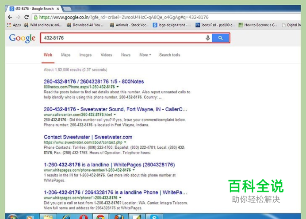Open Internet Explorer from the taskbar
The height and width of the screenshot is (219, 306).
(x=66, y=217)
